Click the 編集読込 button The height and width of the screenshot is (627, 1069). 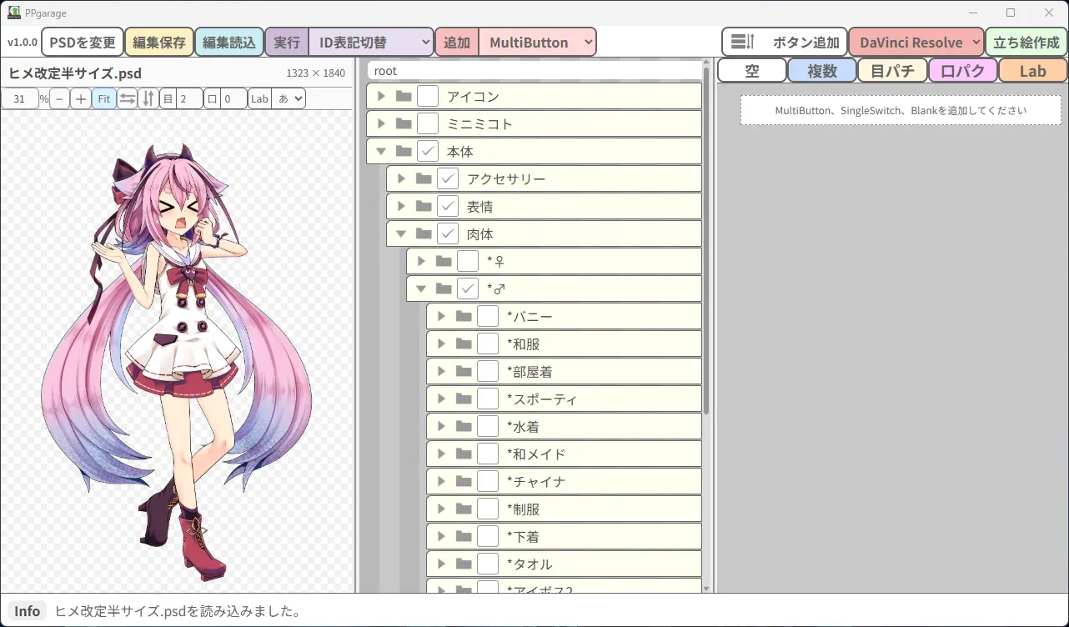click(x=229, y=42)
